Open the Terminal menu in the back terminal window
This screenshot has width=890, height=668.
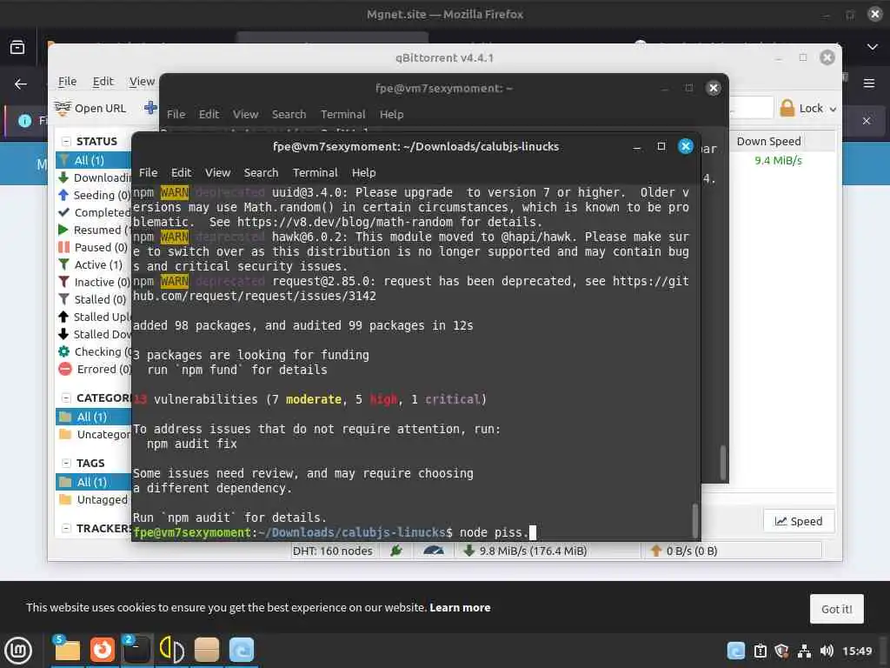342,115
